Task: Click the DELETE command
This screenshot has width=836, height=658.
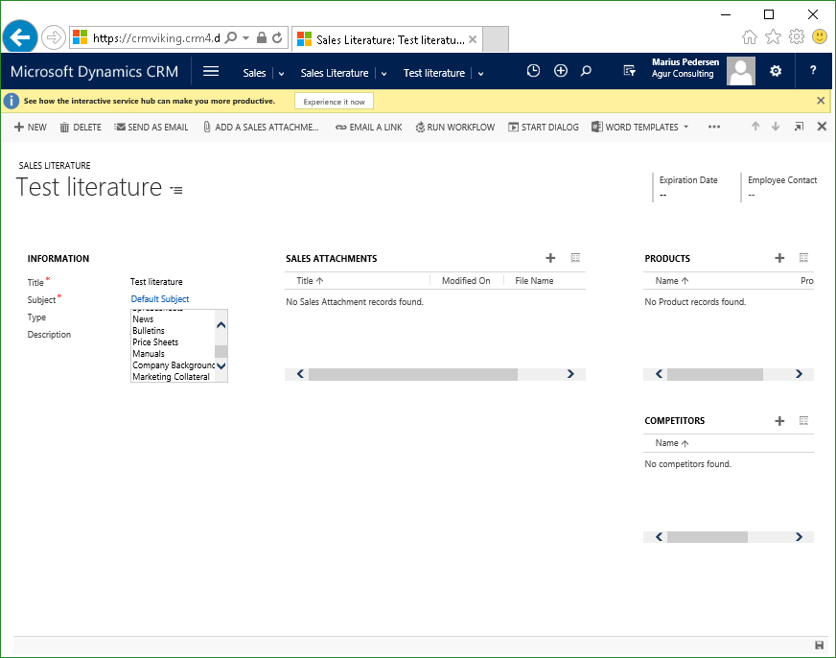Action: point(81,127)
